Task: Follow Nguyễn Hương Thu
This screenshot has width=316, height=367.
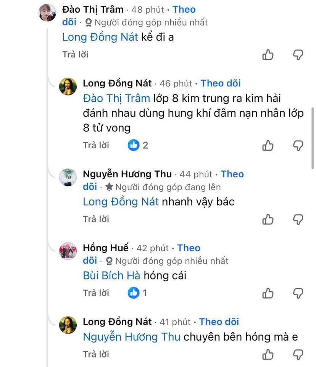Action: (x=232, y=174)
